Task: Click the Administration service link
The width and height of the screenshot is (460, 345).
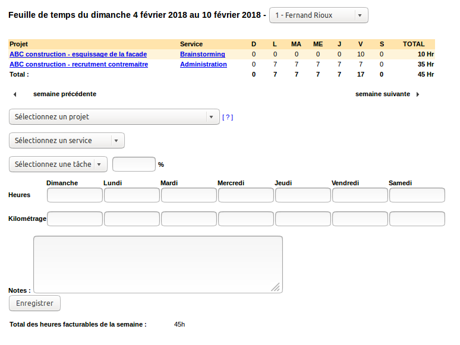Action: tap(203, 64)
